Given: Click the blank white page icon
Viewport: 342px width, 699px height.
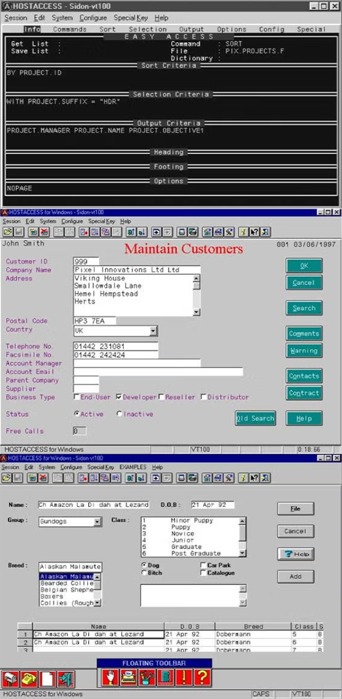Looking at the screenshot, I should click(47, 679).
